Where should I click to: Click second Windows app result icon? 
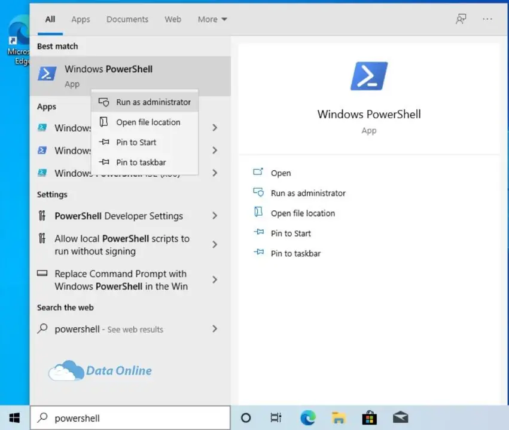pyautogui.click(x=42, y=150)
